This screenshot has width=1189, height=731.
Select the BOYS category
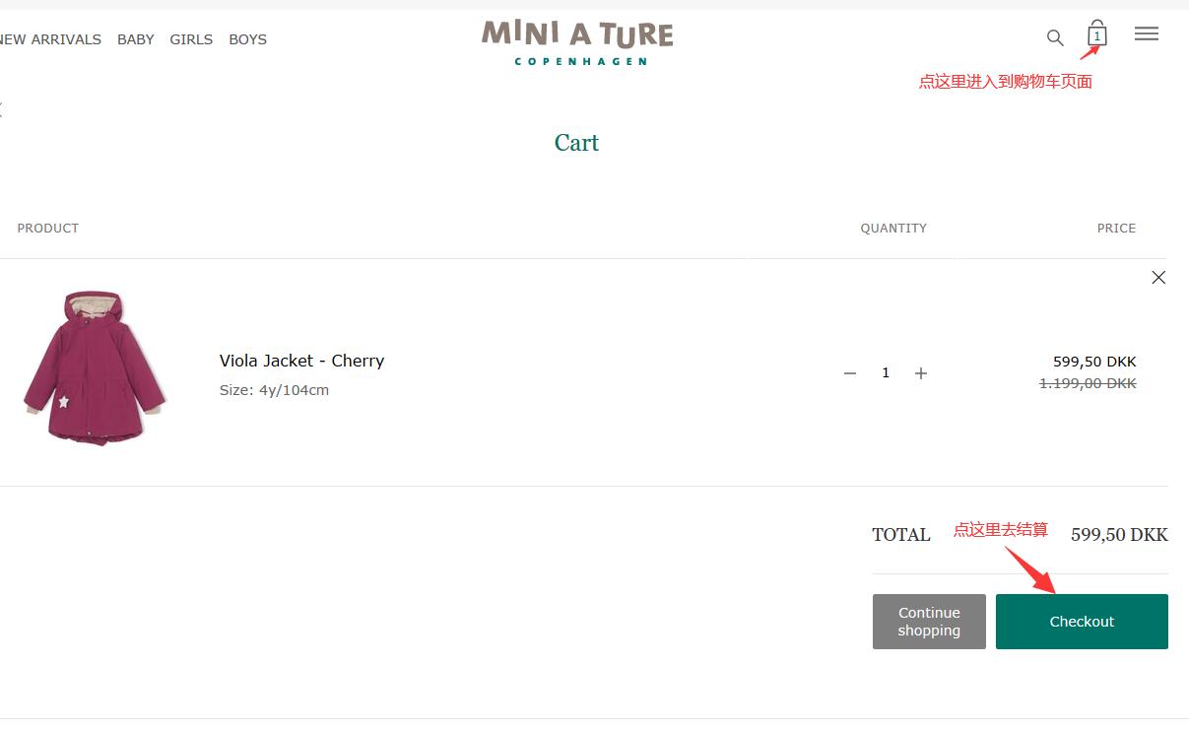click(x=247, y=39)
